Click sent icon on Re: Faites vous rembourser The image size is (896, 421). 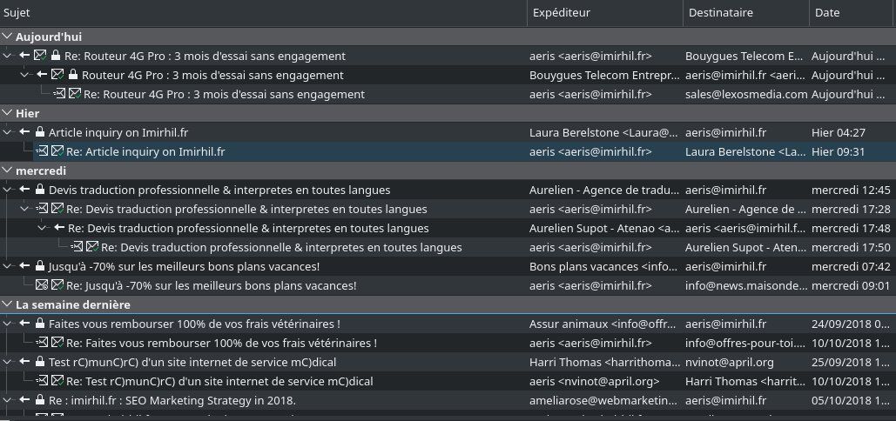42,343
